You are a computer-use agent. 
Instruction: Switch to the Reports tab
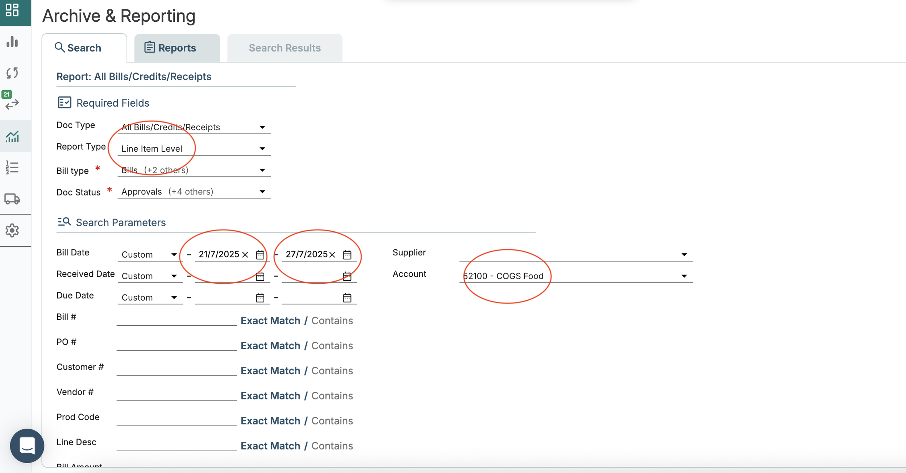click(x=177, y=48)
